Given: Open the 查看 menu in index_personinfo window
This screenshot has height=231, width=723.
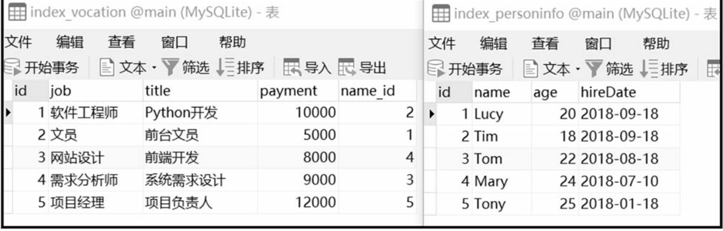Looking at the screenshot, I should pos(545,44).
